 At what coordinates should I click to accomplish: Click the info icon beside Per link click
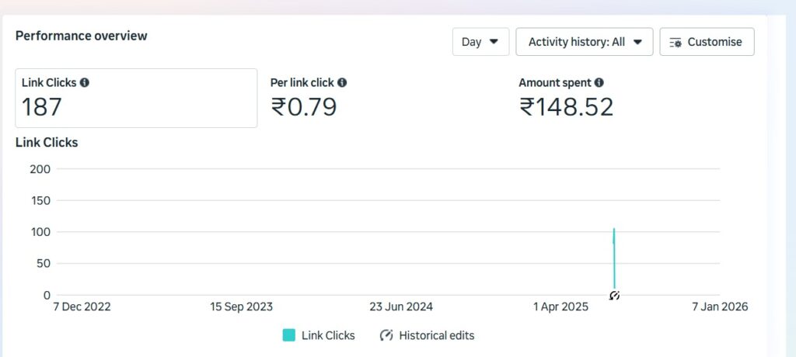pyautogui.click(x=342, y=82)
